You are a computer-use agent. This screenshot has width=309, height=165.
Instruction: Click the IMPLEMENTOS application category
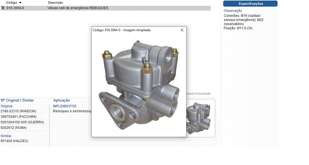pyautogui.click(x=65, y=106)
